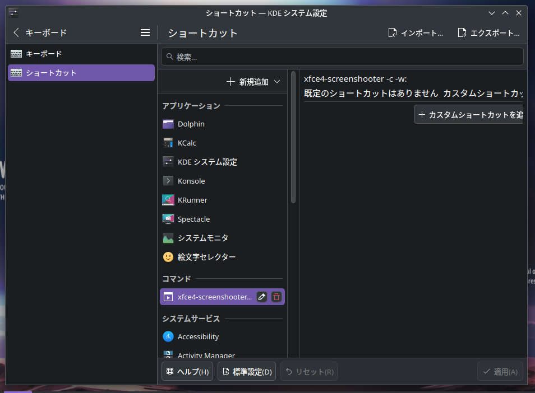
Task: Minimize the window with the down chevron
Action: (x=492, y=13)
